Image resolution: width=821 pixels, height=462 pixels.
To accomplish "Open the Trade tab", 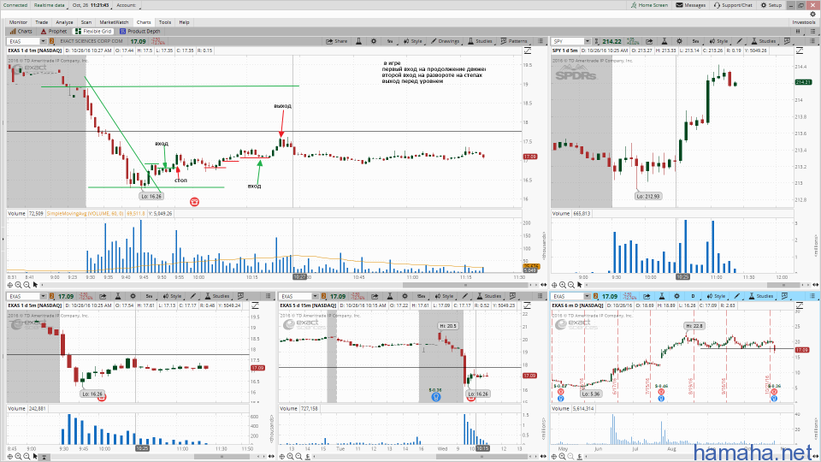I will tap(41, 22).
